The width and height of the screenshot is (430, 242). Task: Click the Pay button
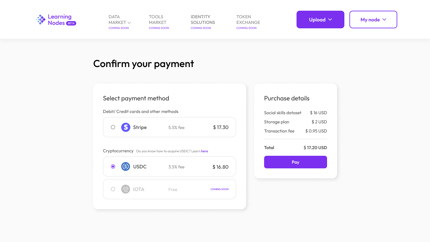tap(295, 162)
